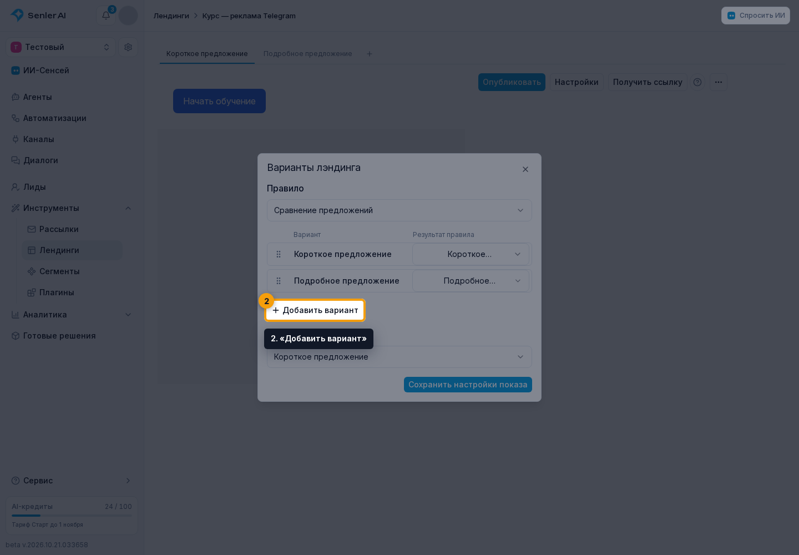Image resolution: width=799 pixels, height=555 pixels.
Task: Close the Варианты лэндинга dialog
Action: (x=525, y=169)
